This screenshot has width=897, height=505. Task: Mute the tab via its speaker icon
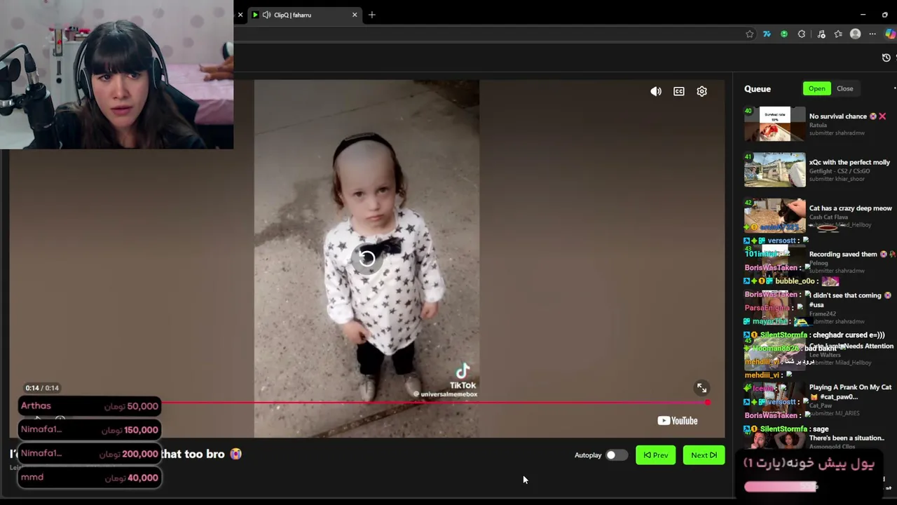coord(266,15)
